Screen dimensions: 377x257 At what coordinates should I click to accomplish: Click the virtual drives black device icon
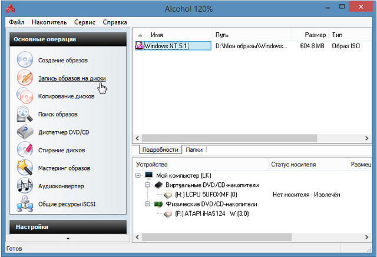tap(158, 185)
